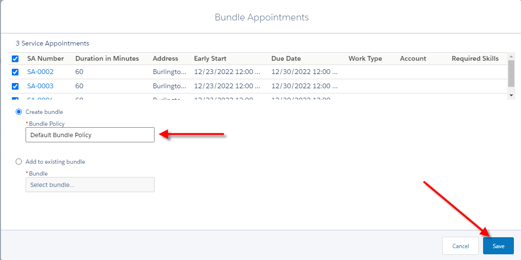The height and width of the screenshot is (260, 521).
Task: Click the Required Skills column header
Action: pos(475,59)
